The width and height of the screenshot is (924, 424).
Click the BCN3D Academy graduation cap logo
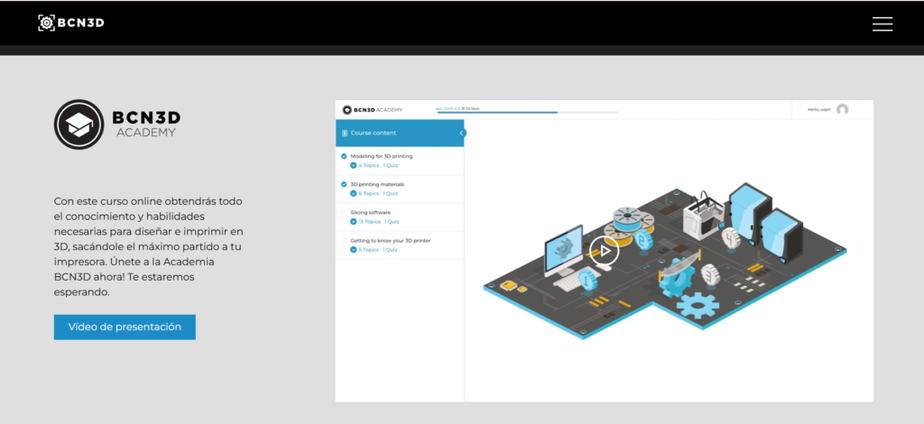coord(79,124)
